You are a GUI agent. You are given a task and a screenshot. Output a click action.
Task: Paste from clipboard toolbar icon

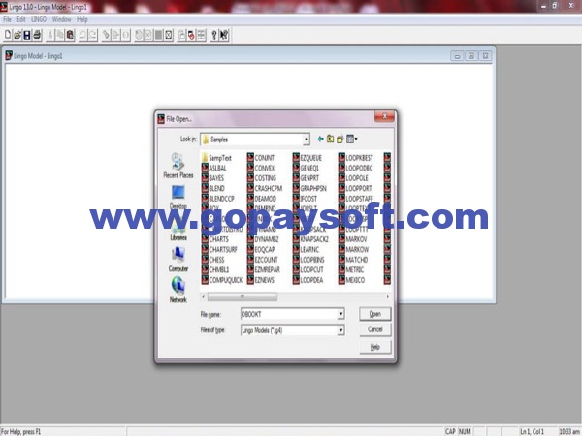coord(70,35)
